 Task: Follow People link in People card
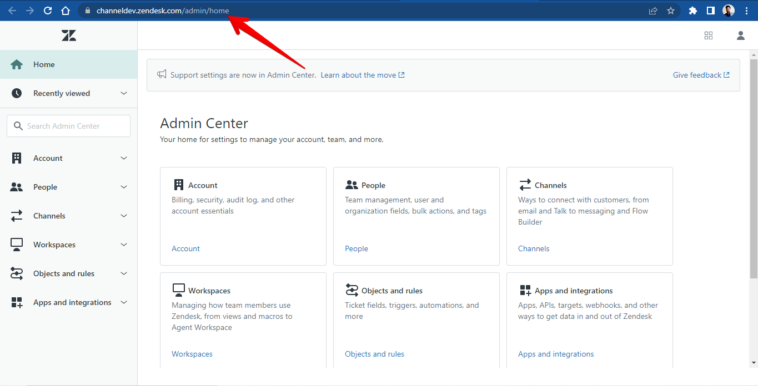coord(357,248)
